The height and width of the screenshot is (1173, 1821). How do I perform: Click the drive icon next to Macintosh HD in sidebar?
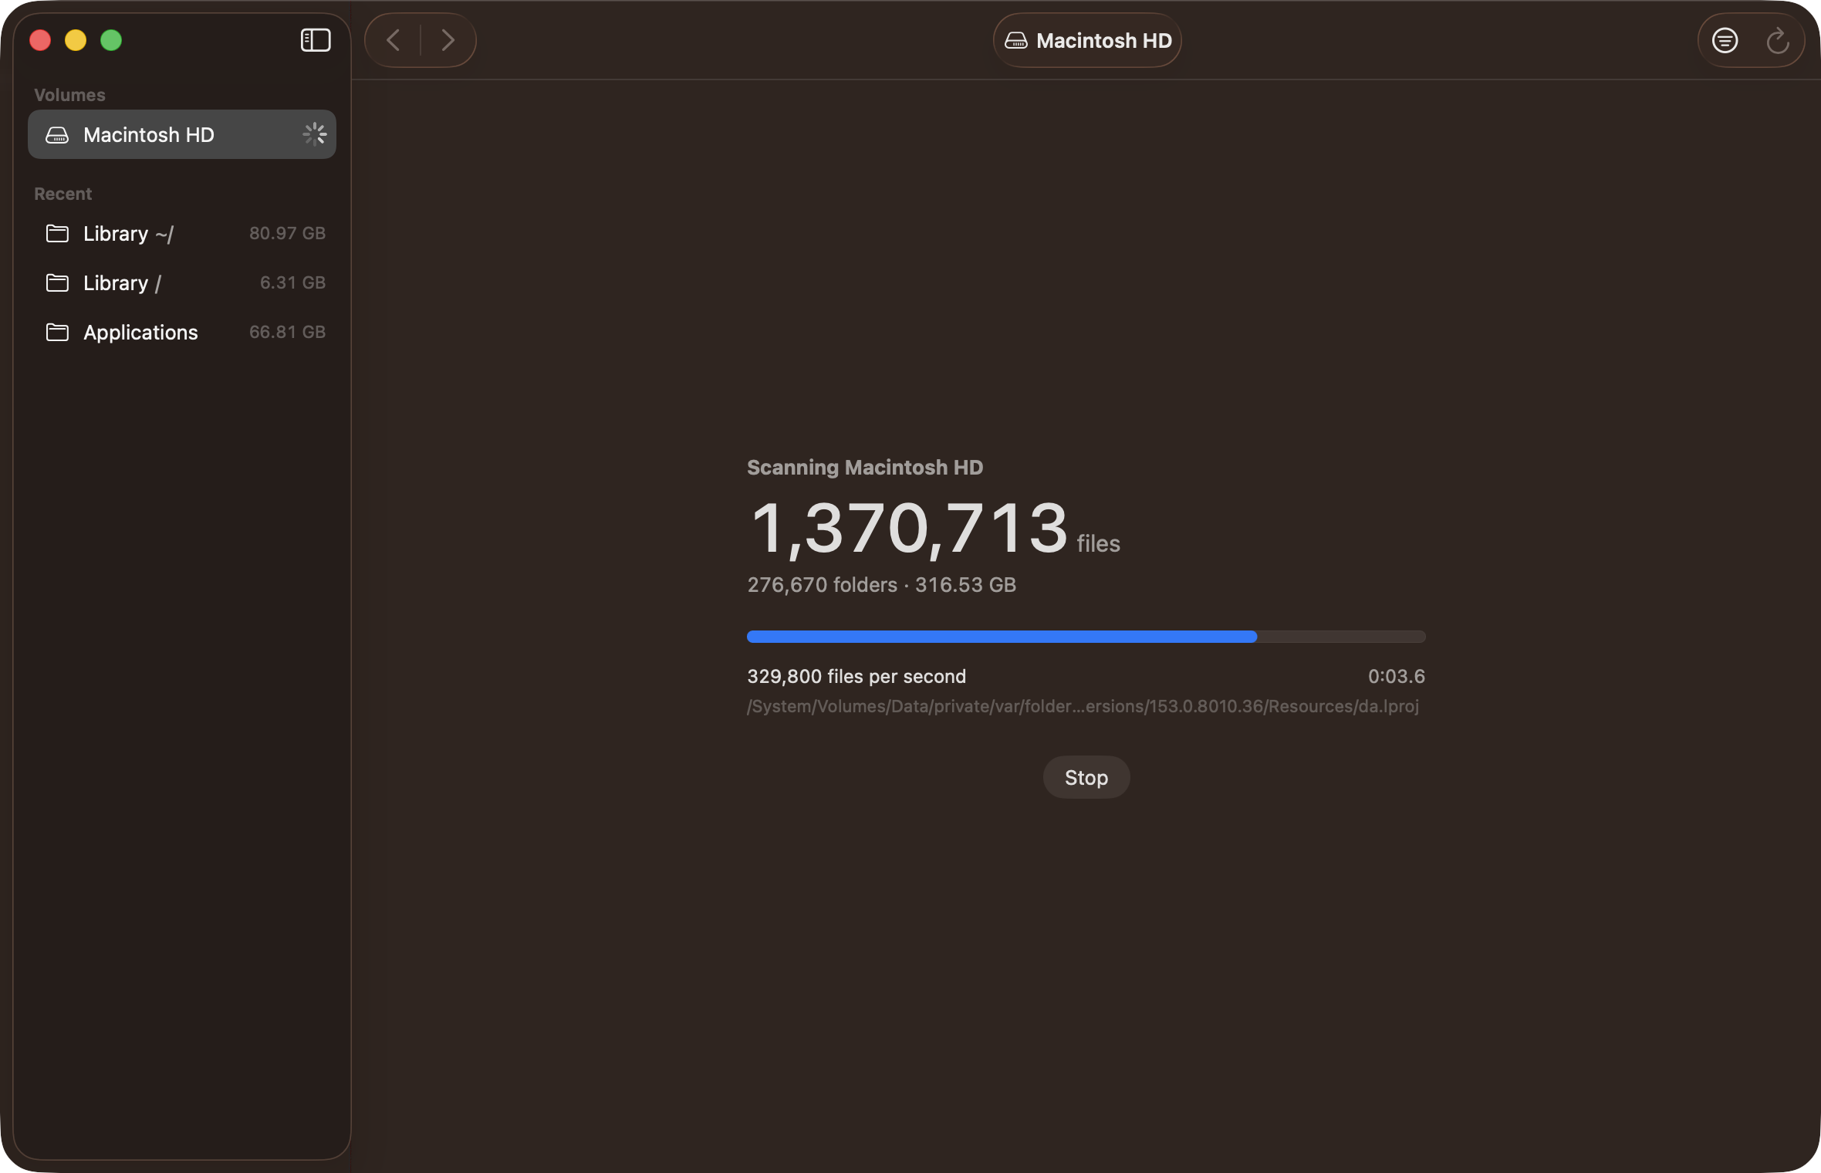57,135
